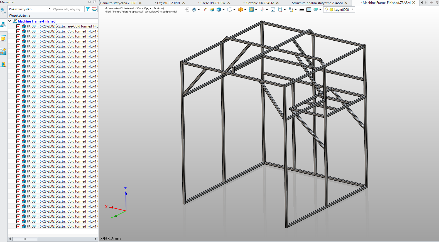439x242 pixels.
Task: Switch to the Złożenie006.Z3ASM tab
Action: pyautogui.click(x=259, y=3)
